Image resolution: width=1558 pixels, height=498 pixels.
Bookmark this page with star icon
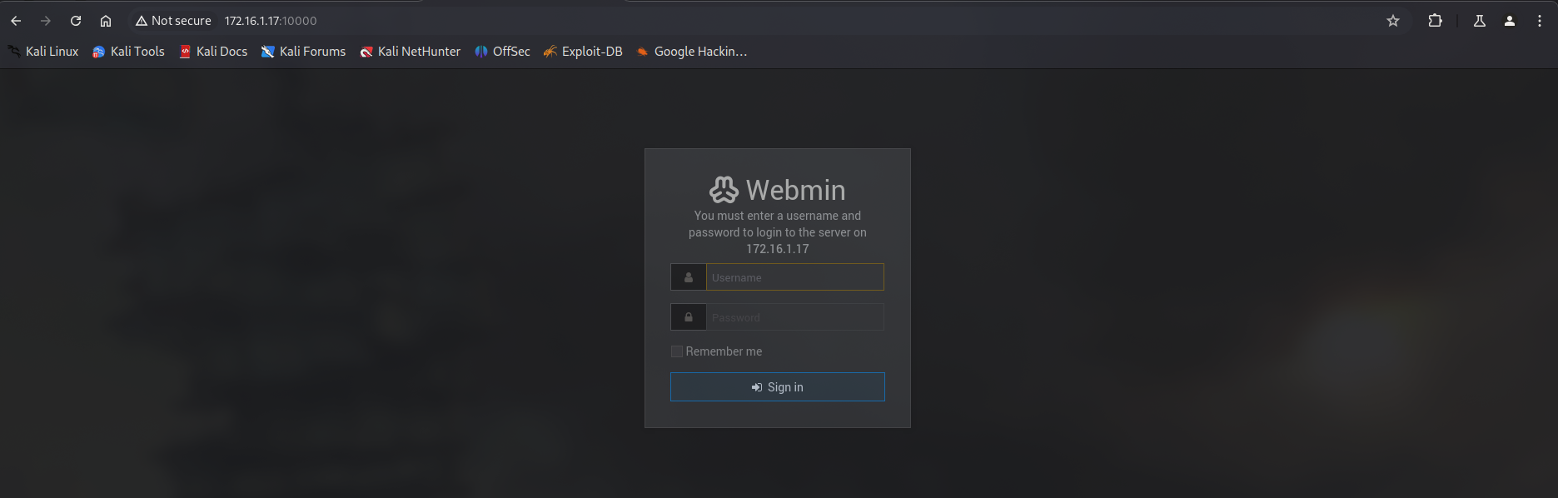point(1393,21)
